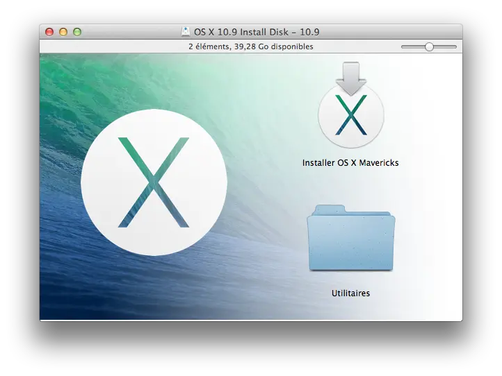Click the disk proxy icon in title bar
Screen dimensions: 502x376
pyautogui.click(x=186, y=32)
